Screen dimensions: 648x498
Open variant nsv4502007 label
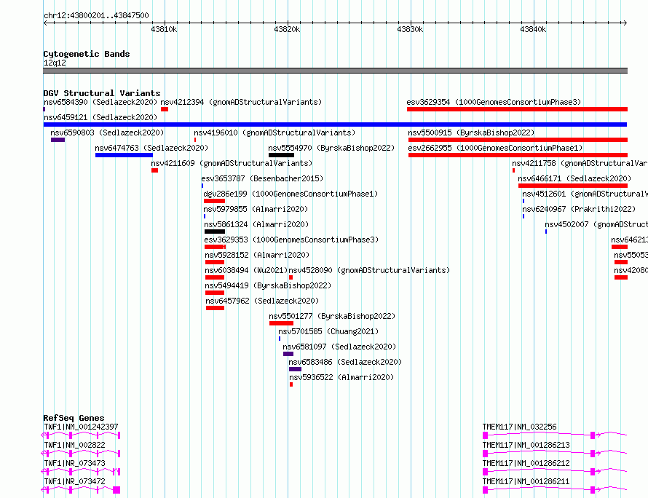596,224
